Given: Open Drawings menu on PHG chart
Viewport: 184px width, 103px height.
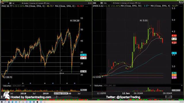Looking at the screenshot, I should [32, 3].
